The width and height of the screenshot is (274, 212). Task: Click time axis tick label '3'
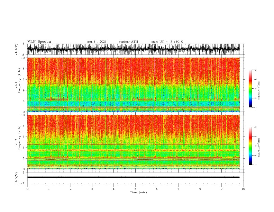[92, 189]
